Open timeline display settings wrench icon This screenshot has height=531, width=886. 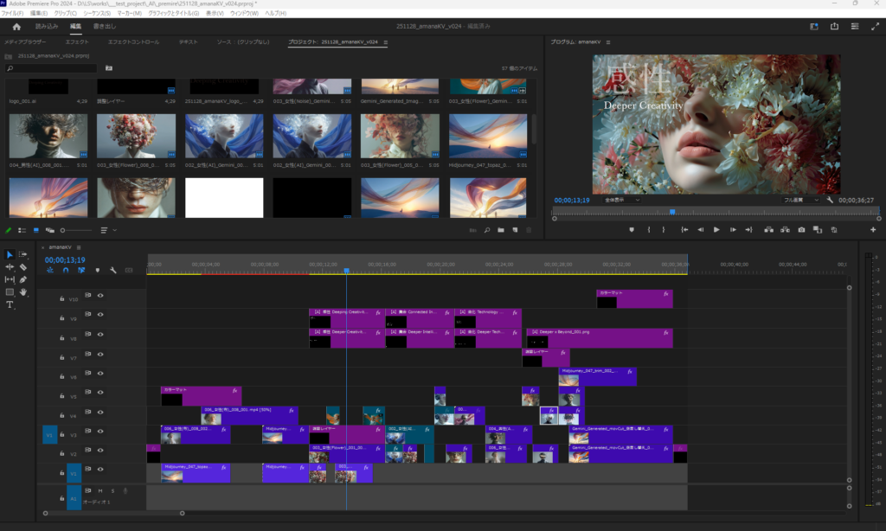pyautogui.click(x=112, y=271)
